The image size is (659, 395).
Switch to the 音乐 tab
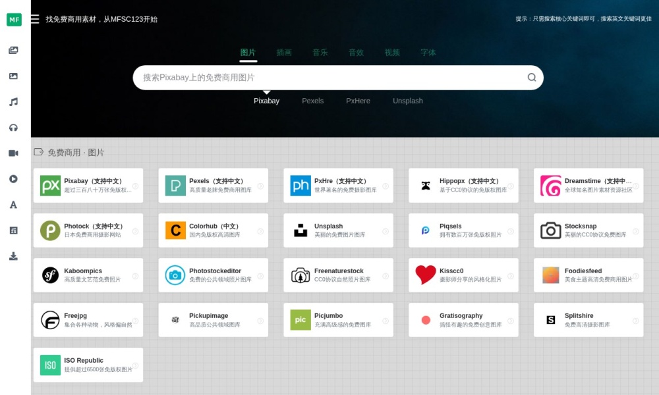click(320, 53)
